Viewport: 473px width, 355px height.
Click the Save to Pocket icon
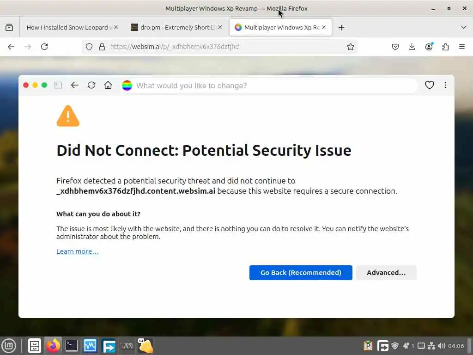(x=395, y=47)
